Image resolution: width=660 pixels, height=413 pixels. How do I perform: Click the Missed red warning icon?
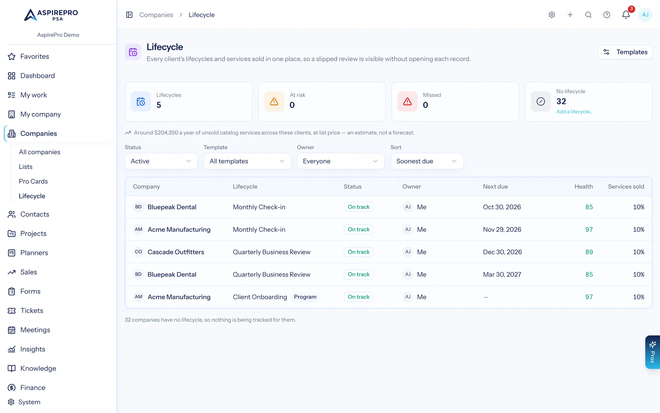(x=408, y=101)
